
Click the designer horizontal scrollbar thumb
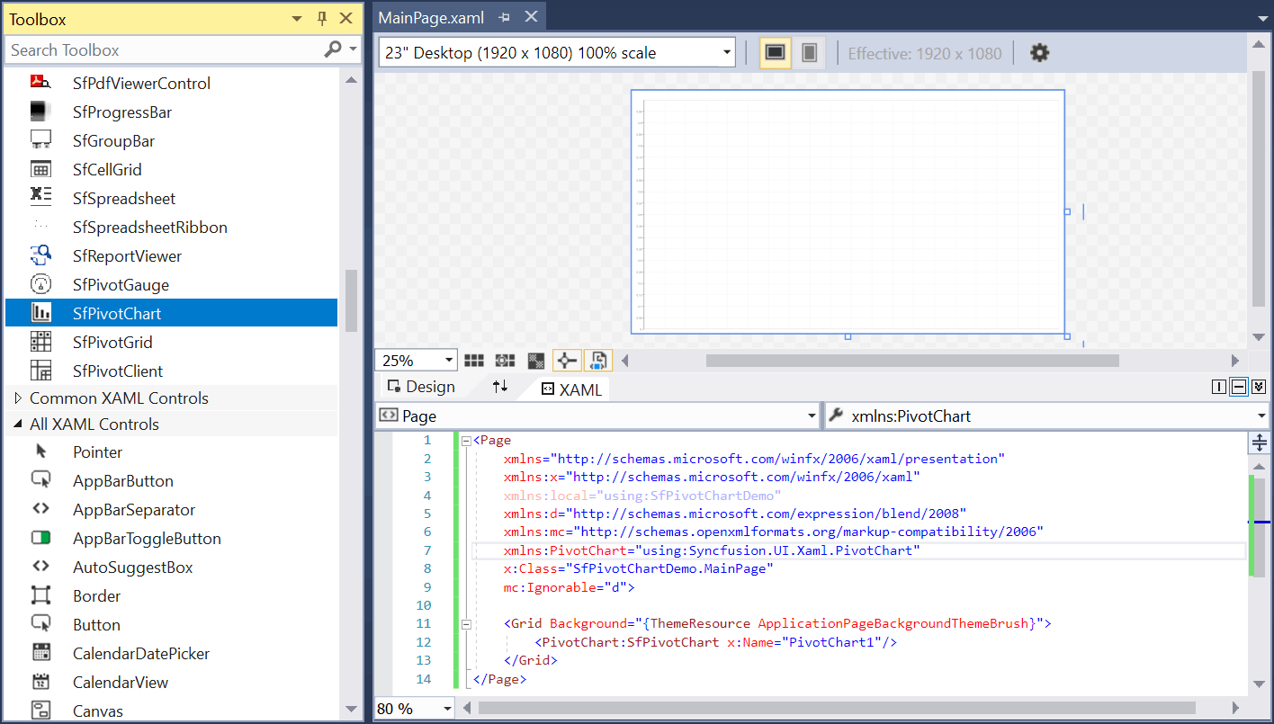click(x=912, y=361)
